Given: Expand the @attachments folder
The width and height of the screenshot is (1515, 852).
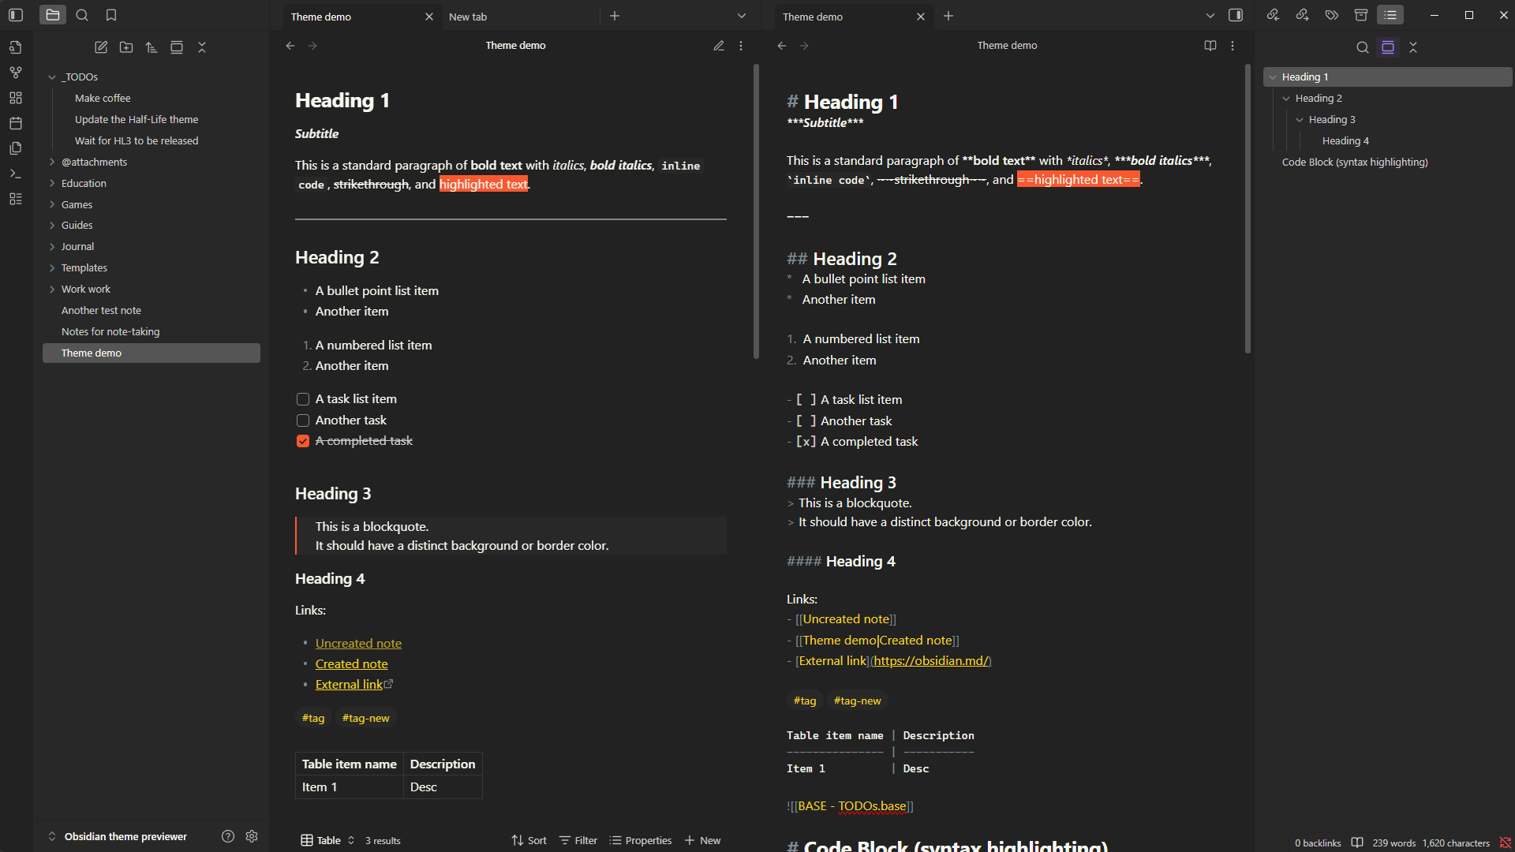Looking at the screenshot, I should click(52, 162).
